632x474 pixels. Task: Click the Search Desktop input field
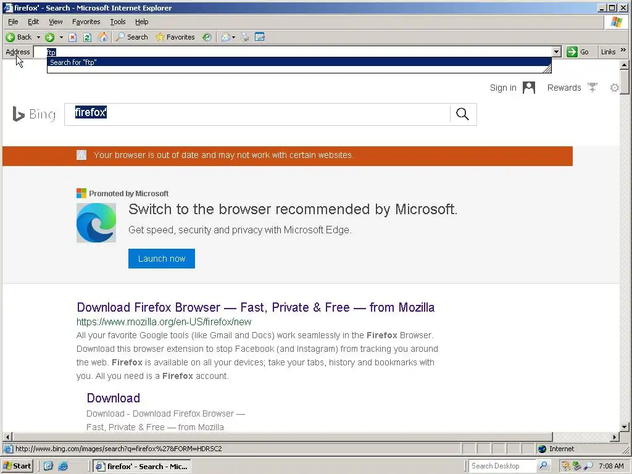pos(502,466)
